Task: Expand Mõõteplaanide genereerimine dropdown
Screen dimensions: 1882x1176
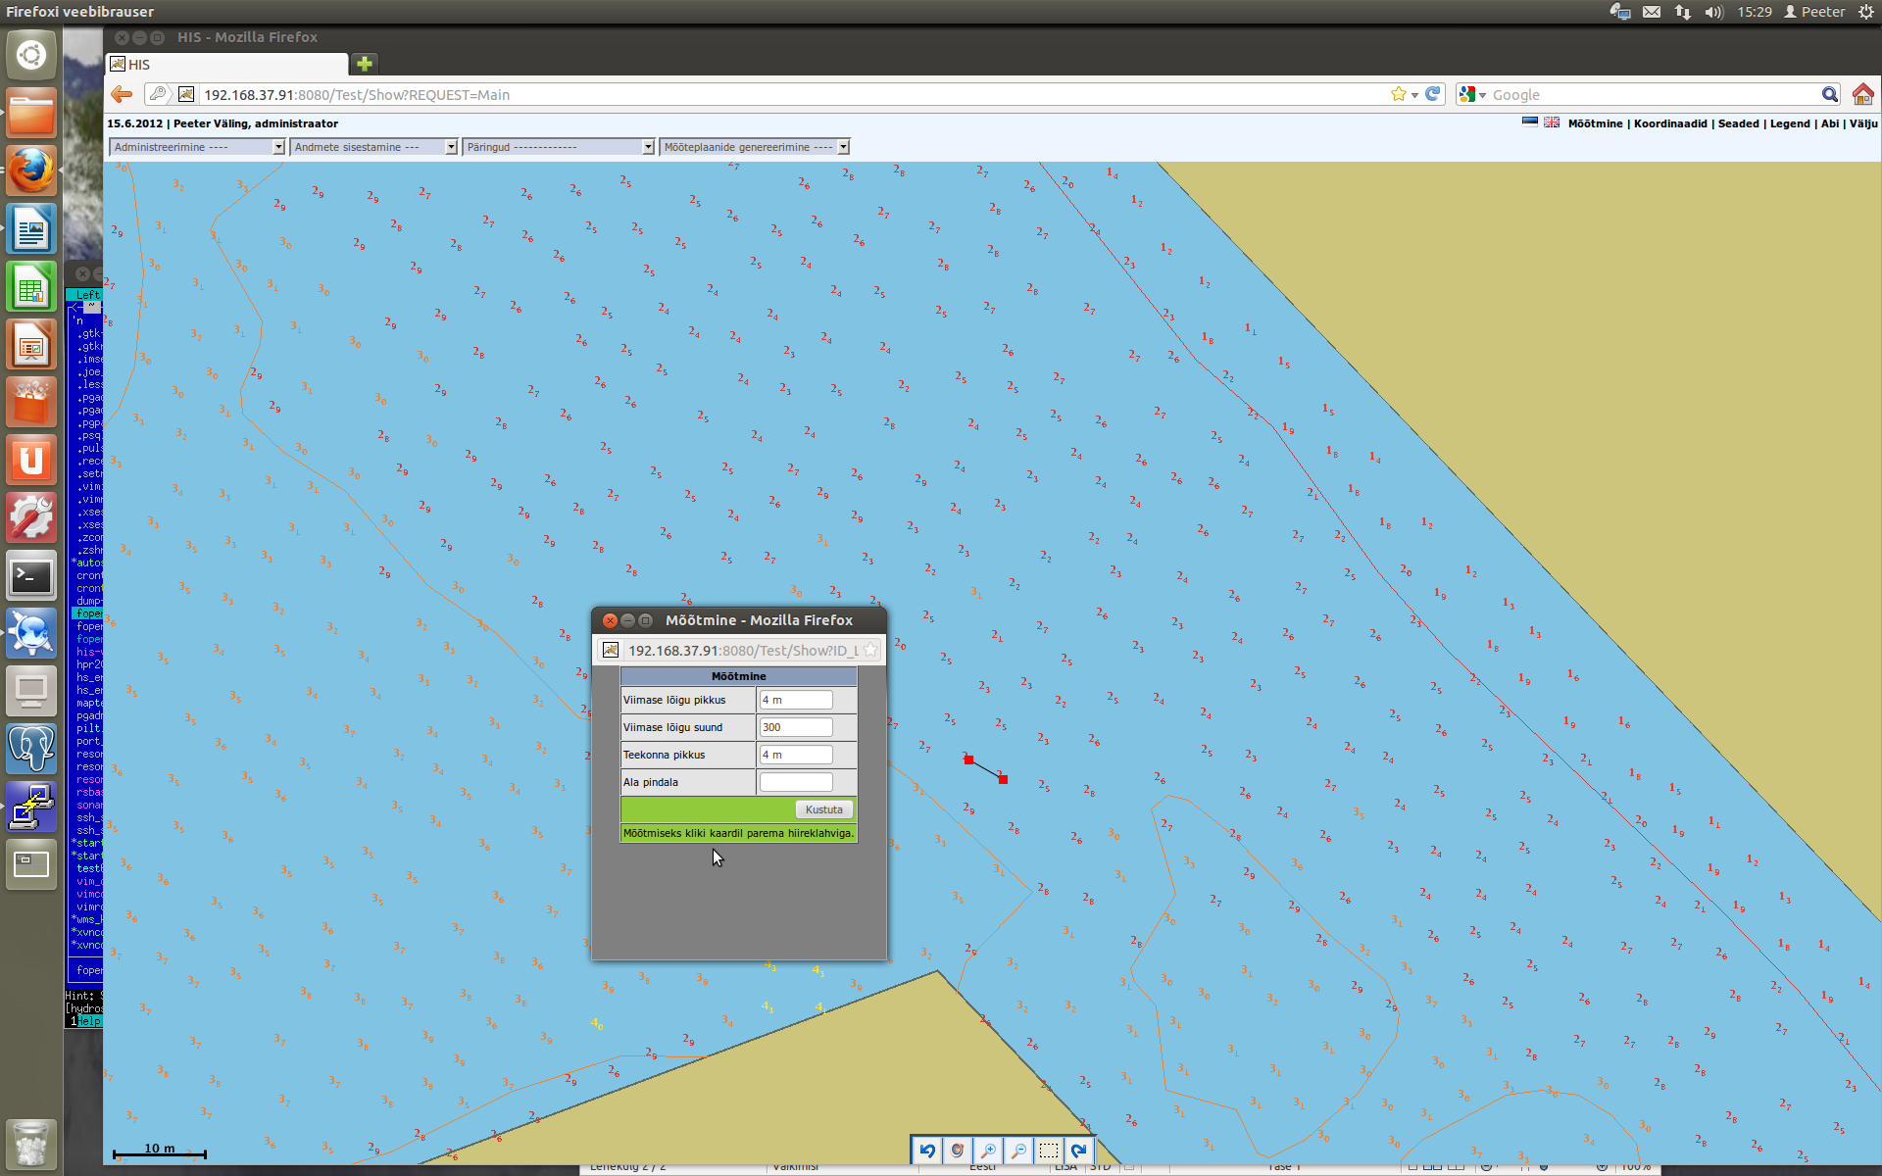Action: click(x=754, y=147)
